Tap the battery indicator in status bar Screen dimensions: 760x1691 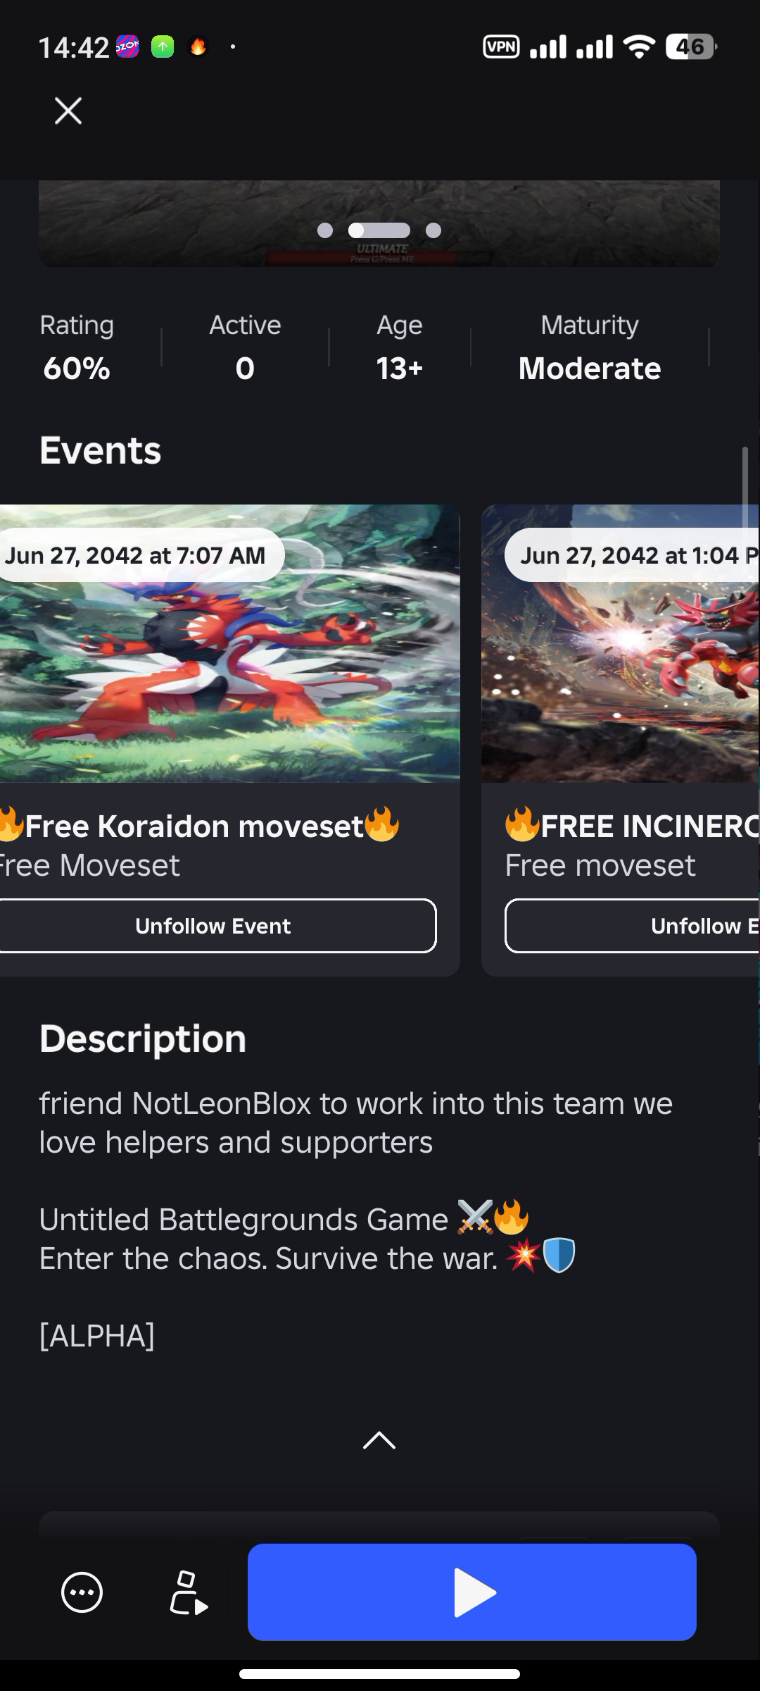coord(691,47)
